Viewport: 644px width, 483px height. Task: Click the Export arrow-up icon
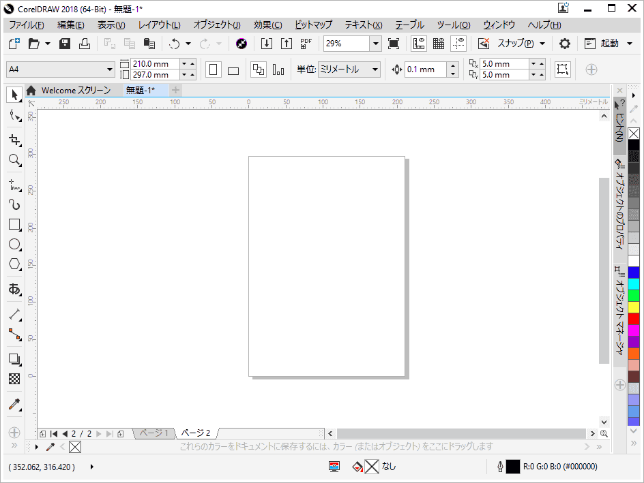point(287,44)
